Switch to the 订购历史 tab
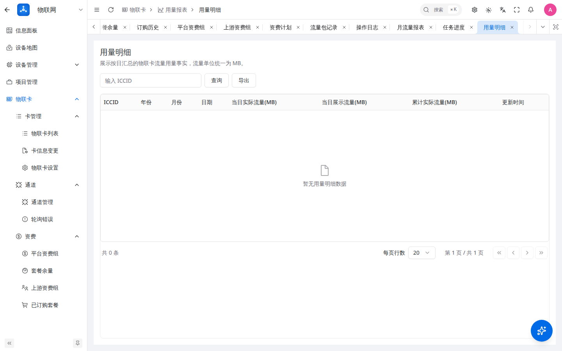Screen dimensions: 562x351 [x=148, y=27]
